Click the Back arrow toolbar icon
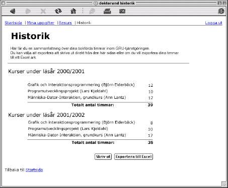The image size is (228, 188). click(x=13, y=11)
